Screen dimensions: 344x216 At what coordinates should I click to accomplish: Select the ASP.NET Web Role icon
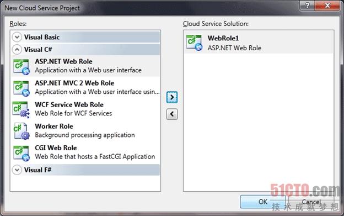pyautogui.click(x=21, y=67)
